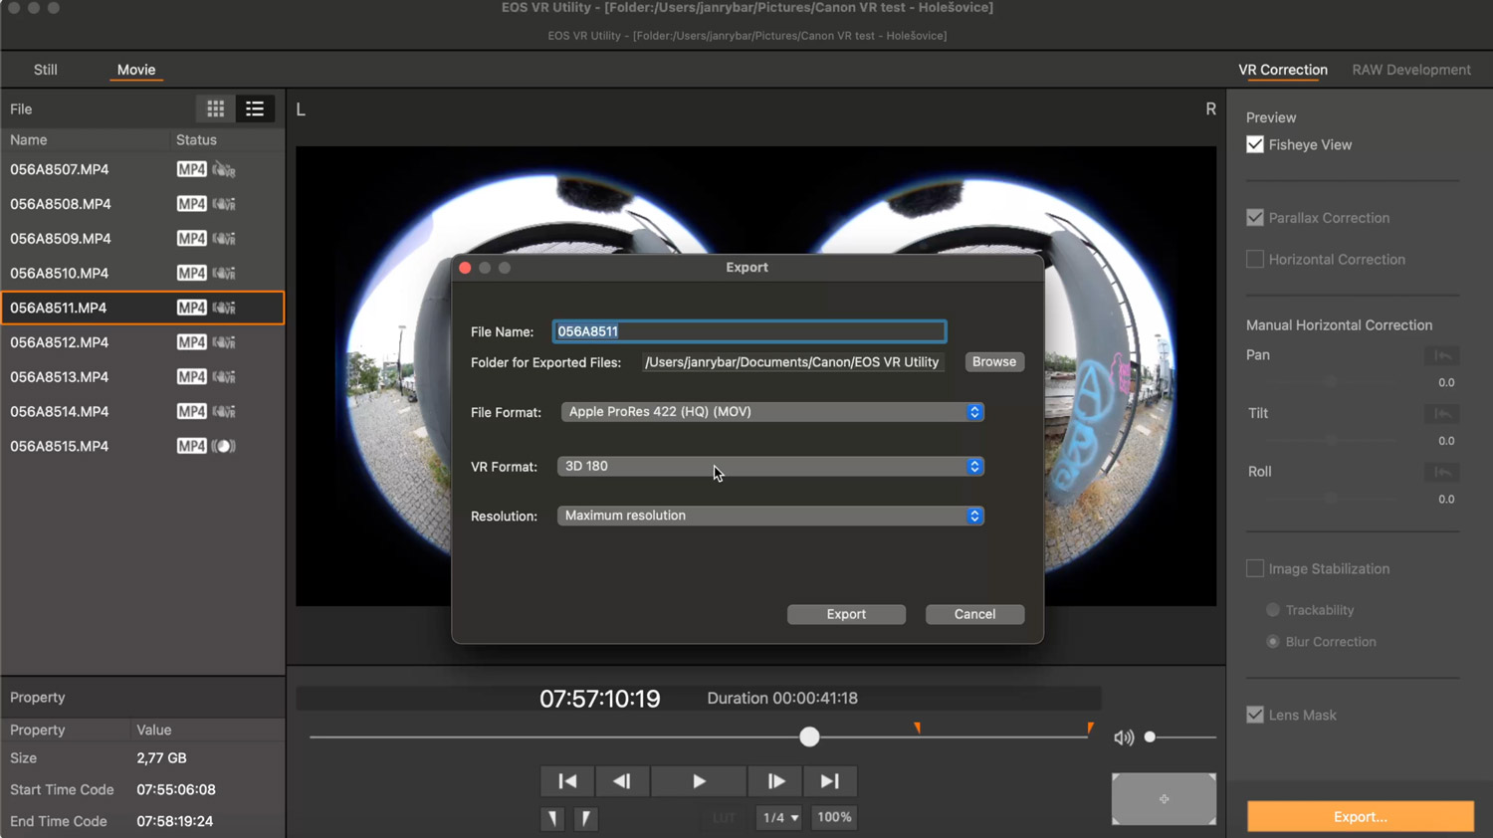
Task: Step back one frame
Action: point(622,781)
